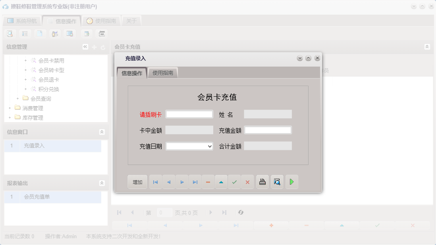Image resolution: width=436 pixels, height=245 pixels.
Task: Collapse the 信息窗口 panel
Action: pos(102,132)
